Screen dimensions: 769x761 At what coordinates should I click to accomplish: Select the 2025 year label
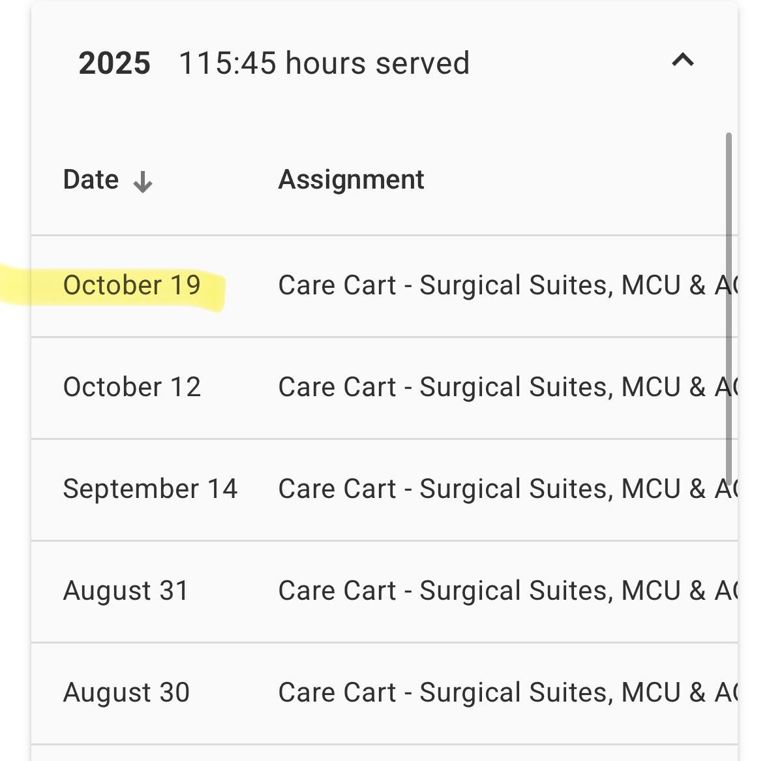pos(114,63)
